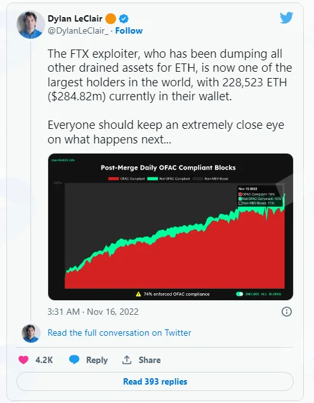Toggle Not OFAC Compliant green legend series

[169, 178]
